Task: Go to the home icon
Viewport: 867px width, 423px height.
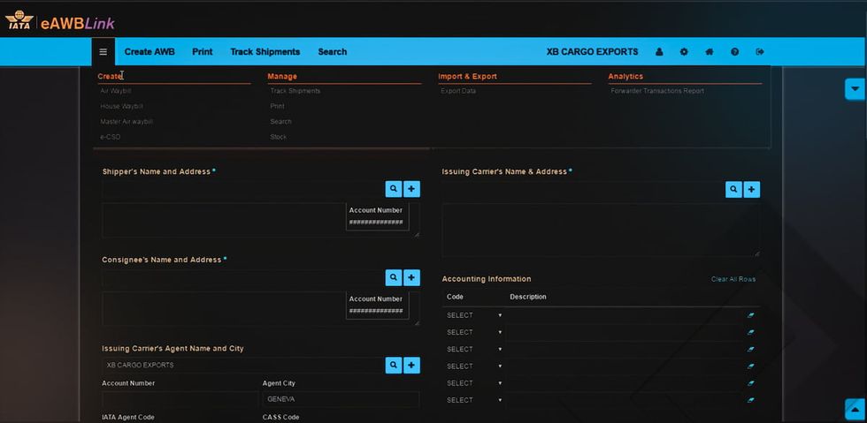Action: tap(710, 52)
